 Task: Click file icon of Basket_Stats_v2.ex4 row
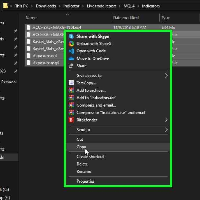[x=28, y=41]
